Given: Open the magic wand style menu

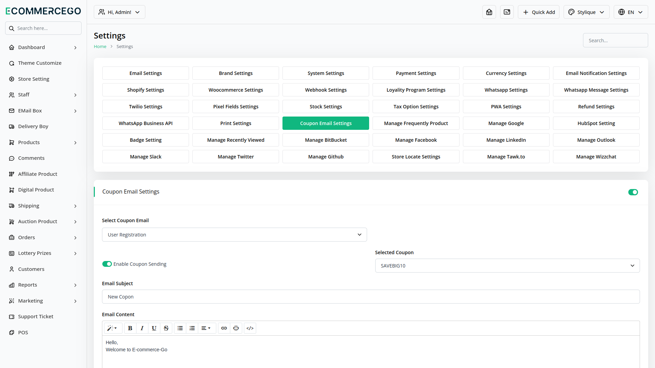Looking at the screenshot, I should (x=113, y=328).
